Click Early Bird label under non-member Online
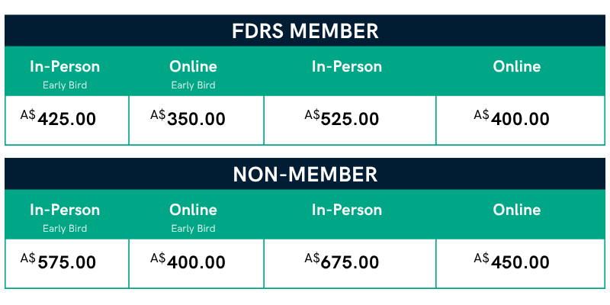The image size is (610, 305). (x=194, y=228)
